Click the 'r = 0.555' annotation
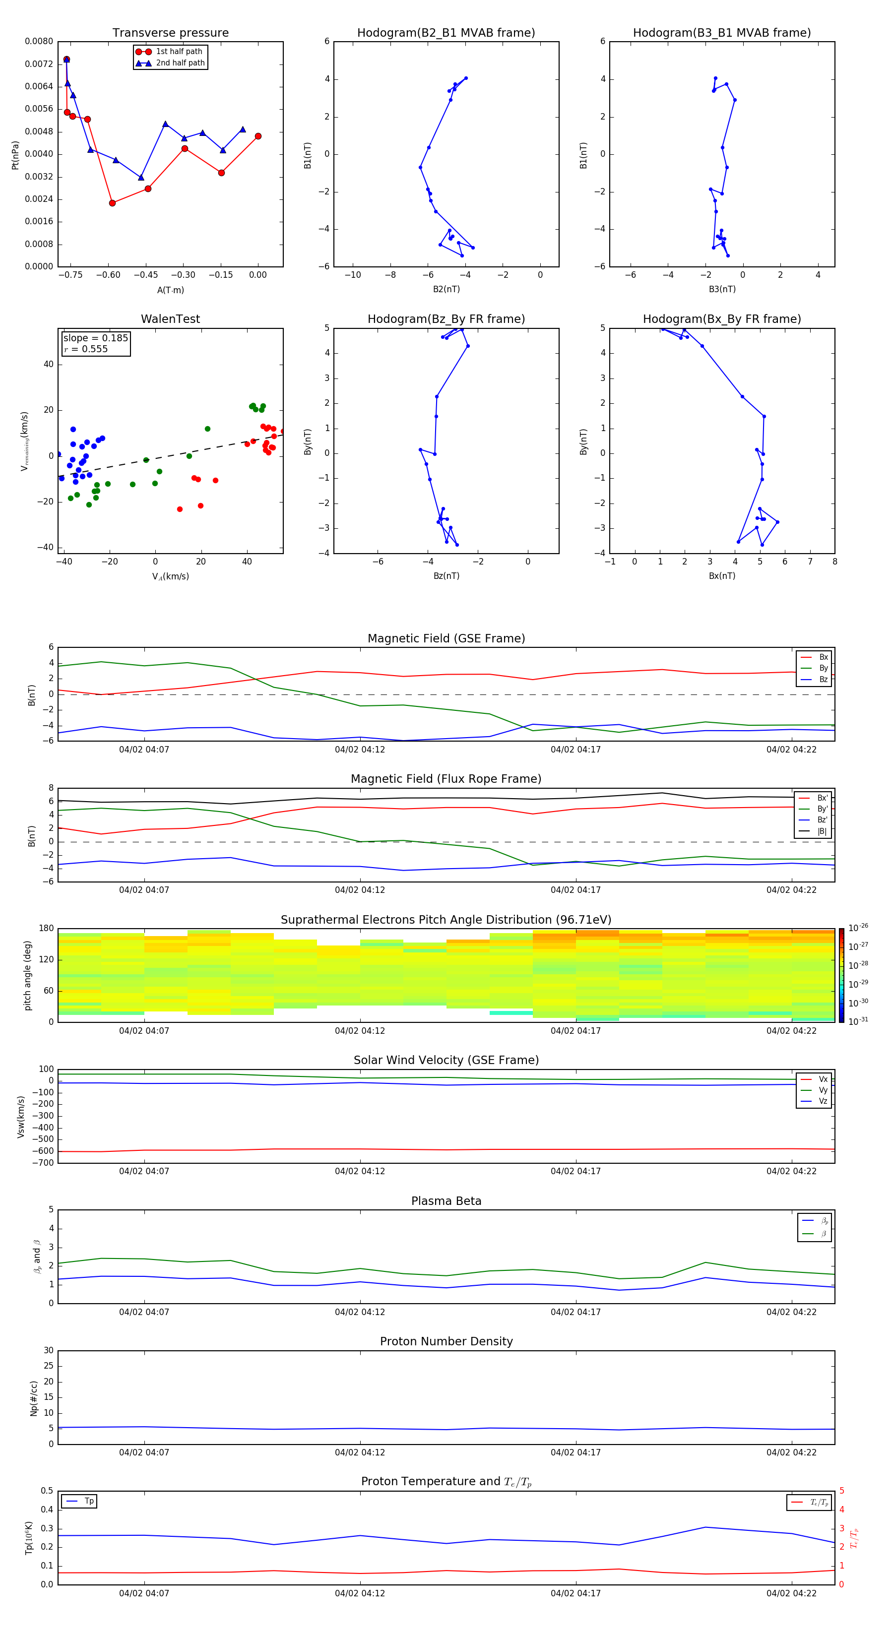The height and width of the screenshot is (1637, 893). click(x=86, y=349)
